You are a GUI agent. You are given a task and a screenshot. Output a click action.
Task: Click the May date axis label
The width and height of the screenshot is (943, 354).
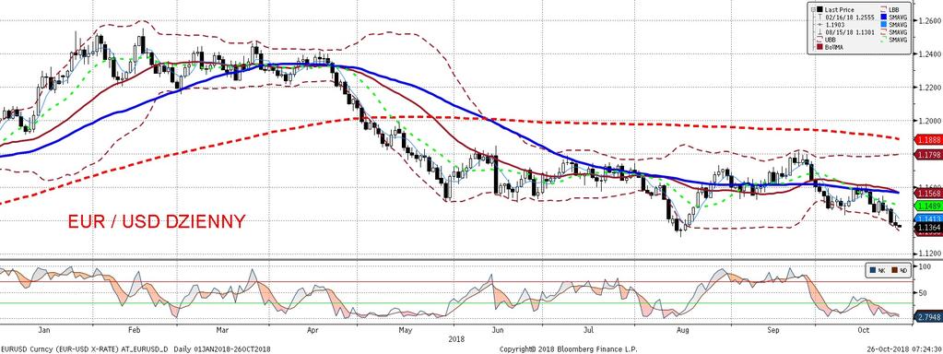click(405, 330)
